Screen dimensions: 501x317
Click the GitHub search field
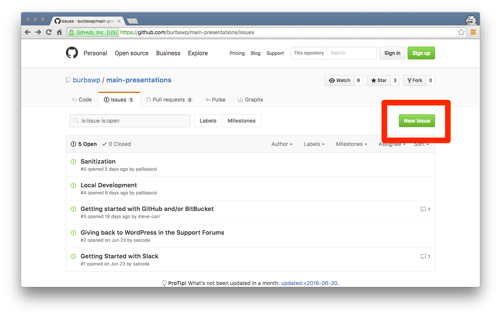[x=352, y=53]
